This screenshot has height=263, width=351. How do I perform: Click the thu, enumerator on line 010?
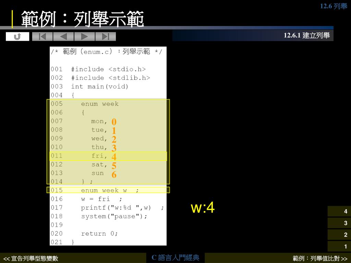(x=99, y=147)
